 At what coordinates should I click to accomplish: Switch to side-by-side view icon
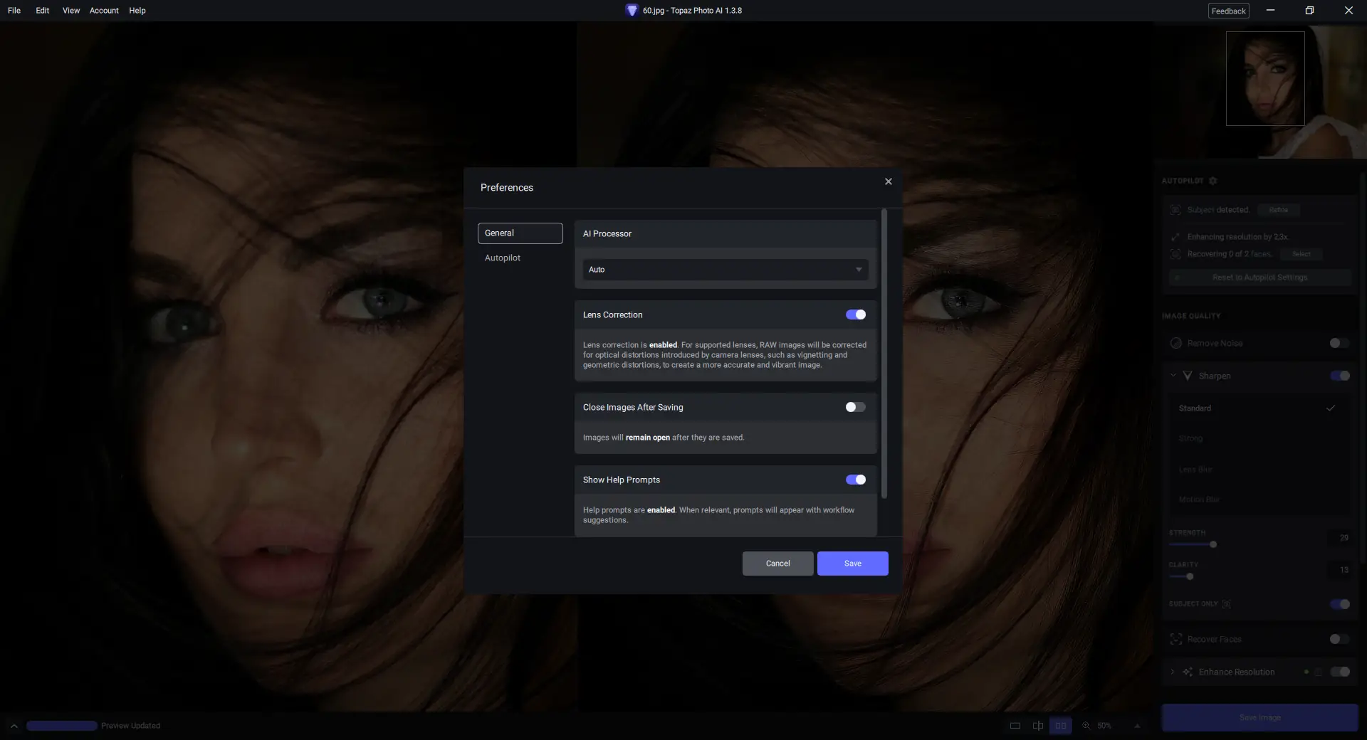pyautogui.click(x=1061, y=726)
